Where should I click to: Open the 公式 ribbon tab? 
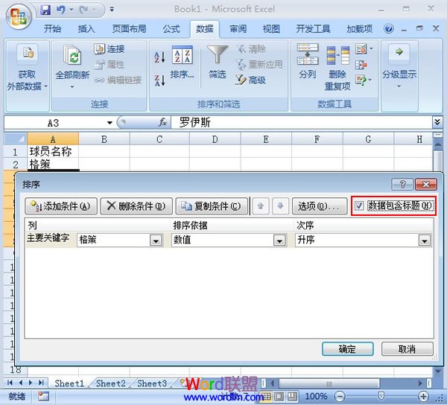click(x=171, y=29)
